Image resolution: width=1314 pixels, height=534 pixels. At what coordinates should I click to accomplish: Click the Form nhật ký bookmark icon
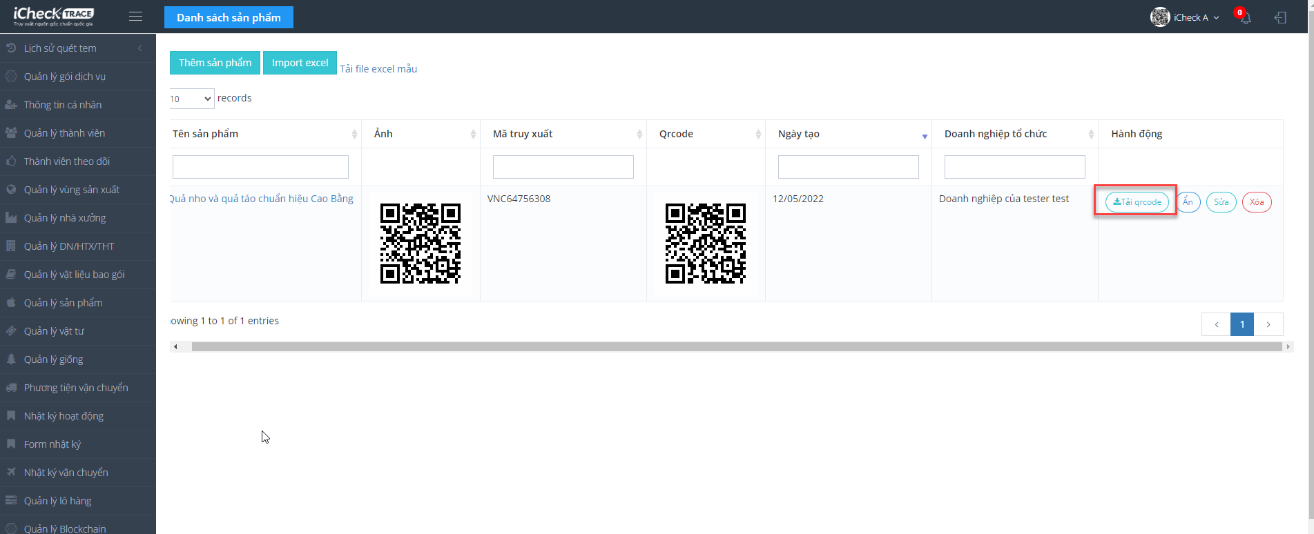coord(11,444)
